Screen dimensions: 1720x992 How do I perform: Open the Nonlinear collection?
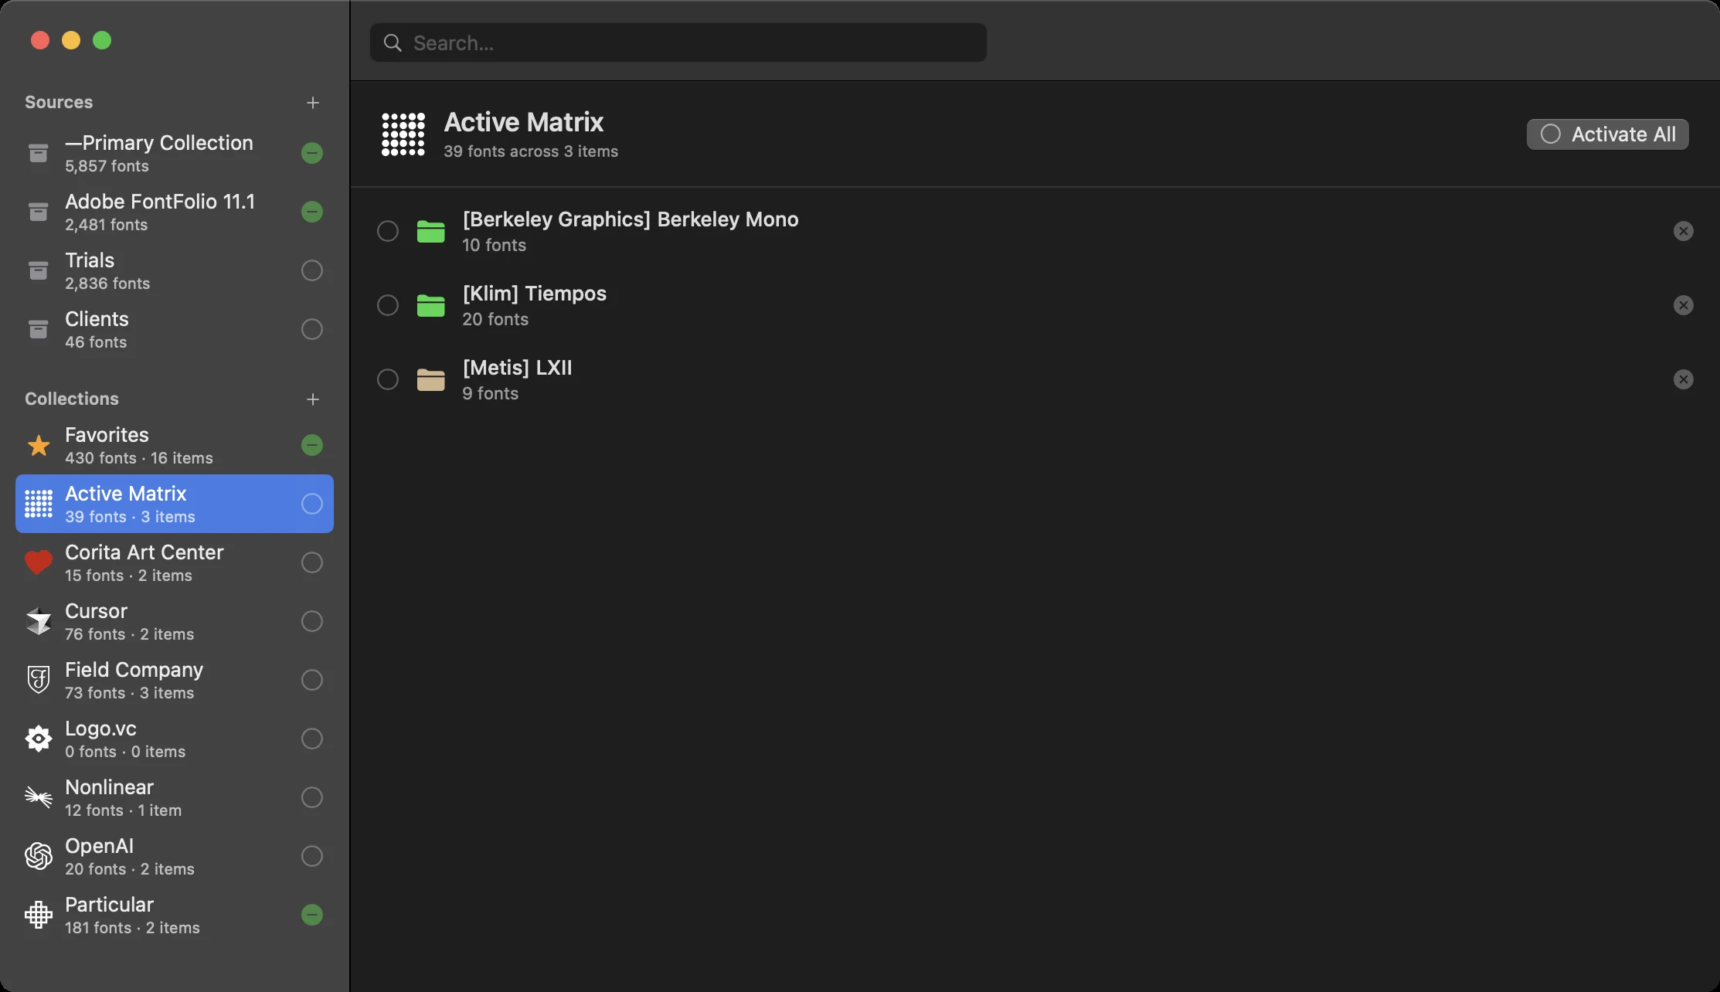pos(175,797)
